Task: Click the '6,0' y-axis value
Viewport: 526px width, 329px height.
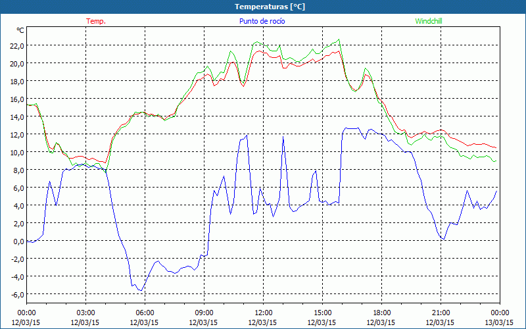Action: 18,188
